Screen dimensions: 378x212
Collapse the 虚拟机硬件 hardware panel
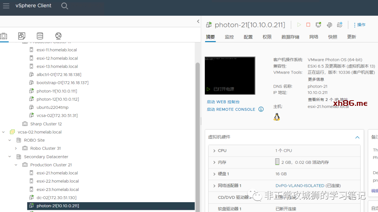click(357, 137)
